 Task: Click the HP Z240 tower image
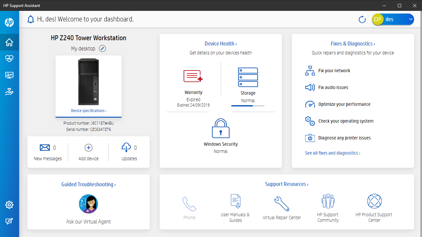(89, 81)
